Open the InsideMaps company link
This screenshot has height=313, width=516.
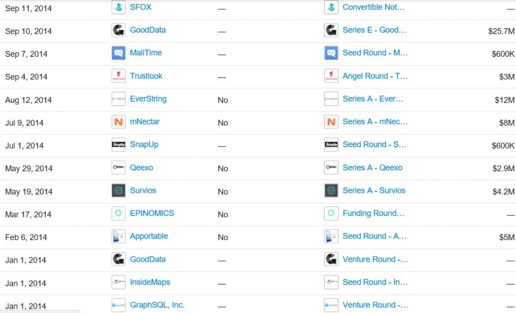pos(150,282)
